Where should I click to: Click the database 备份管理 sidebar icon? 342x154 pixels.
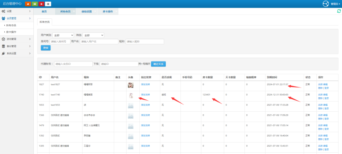pos(3,46)
